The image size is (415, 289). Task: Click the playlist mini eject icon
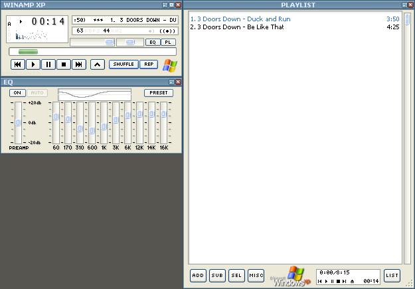click(x=353, y=281)
